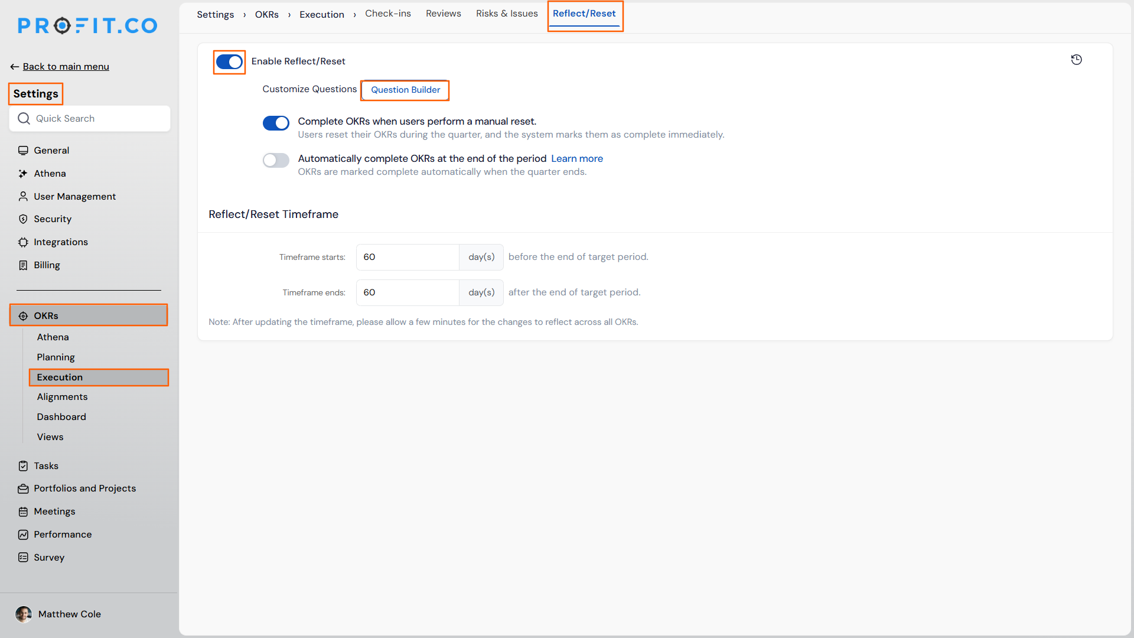The width and height of the screenshot is (1134, 638).
Task: Click the sparkle icon beside top-level Athena
Action: [x=23, y=174]
